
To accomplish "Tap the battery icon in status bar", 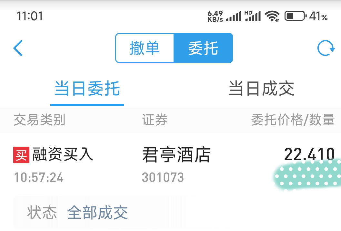I will pos(296,16).
